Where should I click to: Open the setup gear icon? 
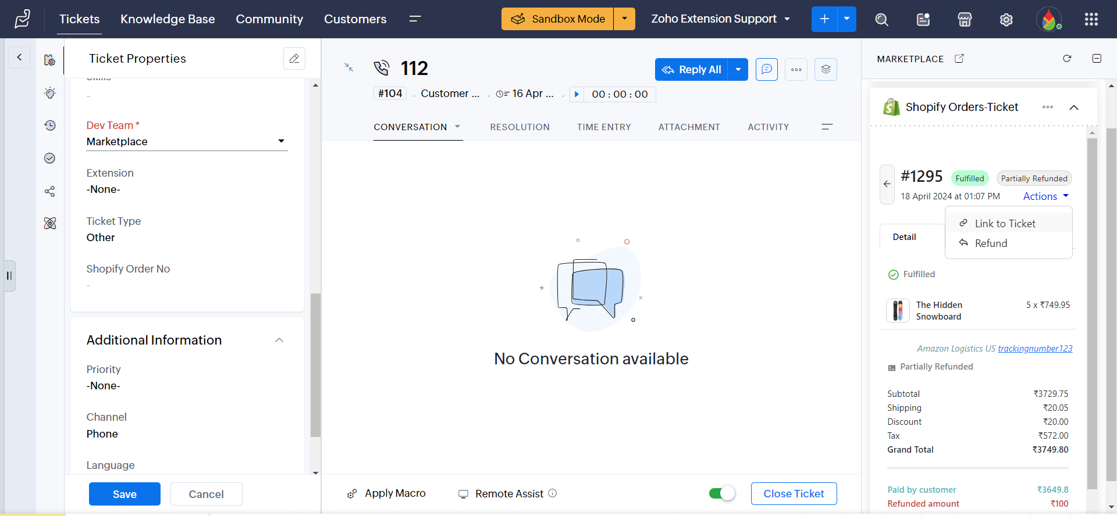pyautogui.click(x=1006, y=20)
